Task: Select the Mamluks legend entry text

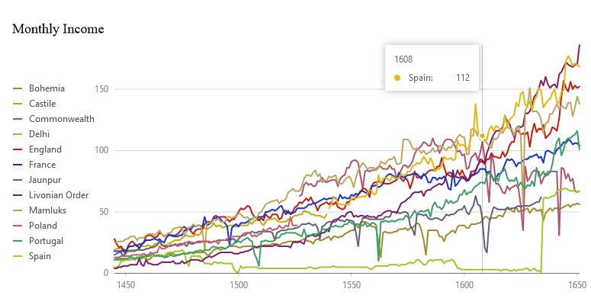Action: (47, 210)
